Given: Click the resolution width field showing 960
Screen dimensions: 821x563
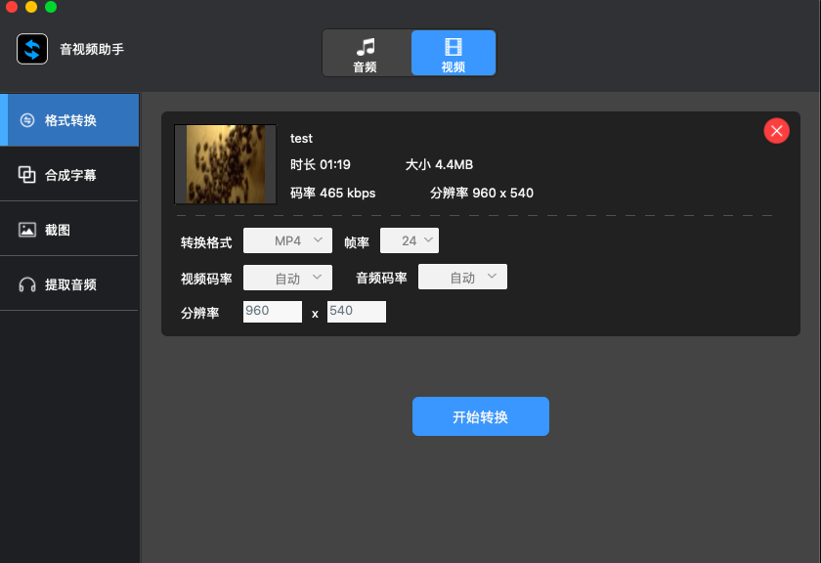Looking at the screenshot, I should [273, 312].
